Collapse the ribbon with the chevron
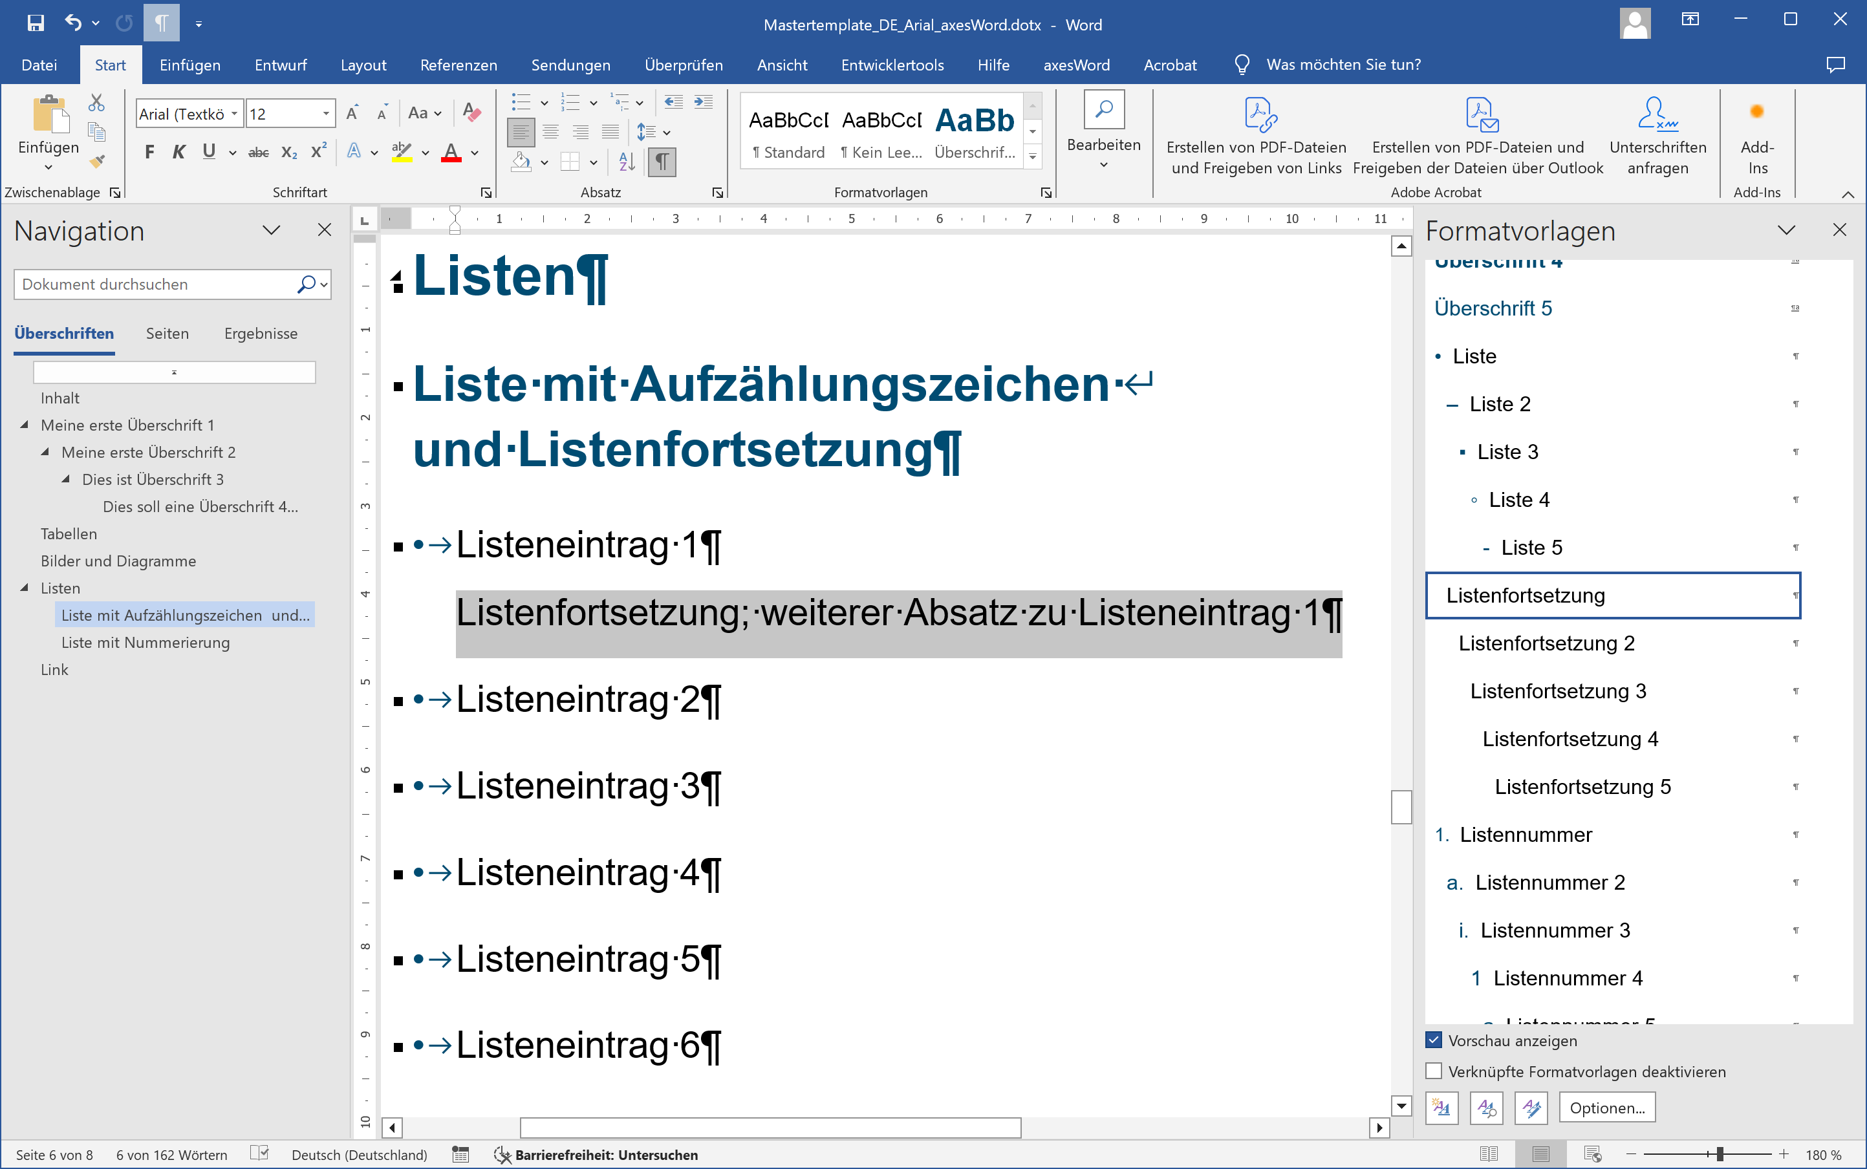 (x=1848, y=193)
